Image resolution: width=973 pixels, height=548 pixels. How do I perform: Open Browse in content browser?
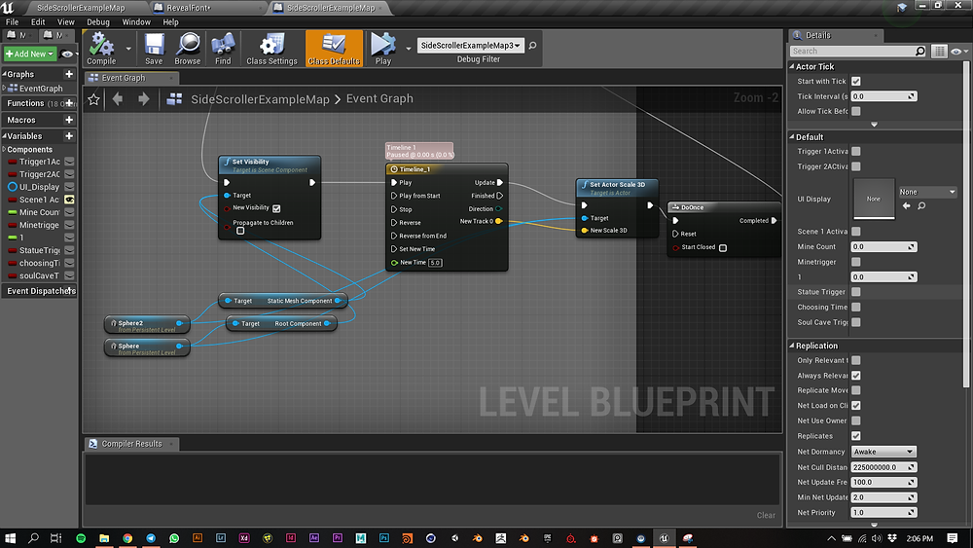click(x=188, y=49)
